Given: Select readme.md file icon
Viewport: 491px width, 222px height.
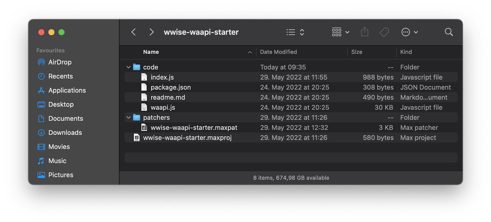Looking at the screenshot, I should pyautogui.click(x=144, y=97).
